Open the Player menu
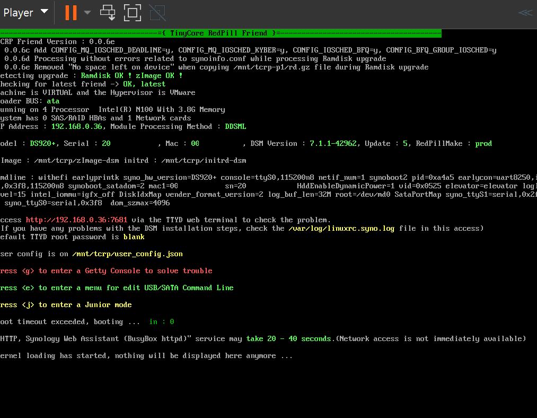The width and height of the screenshot is (537, 418). coord(25,12)
